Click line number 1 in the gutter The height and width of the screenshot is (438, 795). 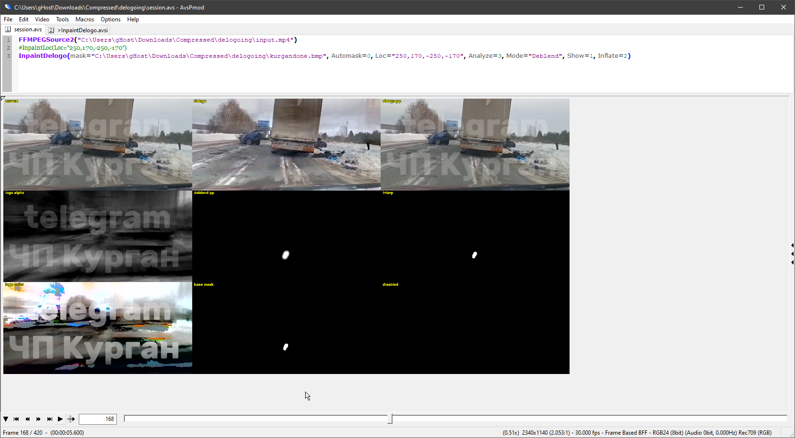point(9,40)
